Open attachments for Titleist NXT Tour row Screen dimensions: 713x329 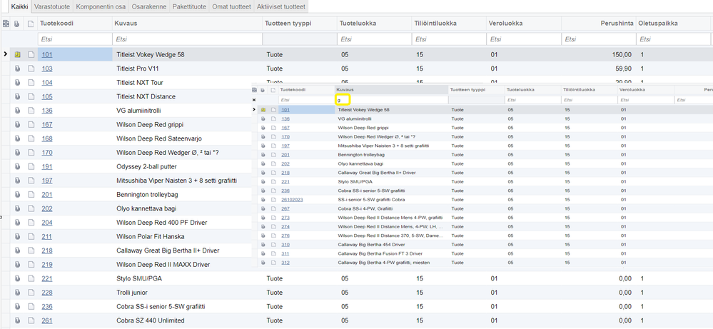[17, 83]
